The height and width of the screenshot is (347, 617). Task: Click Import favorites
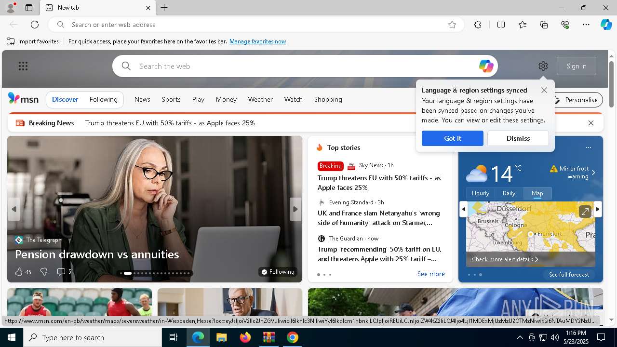33,41
